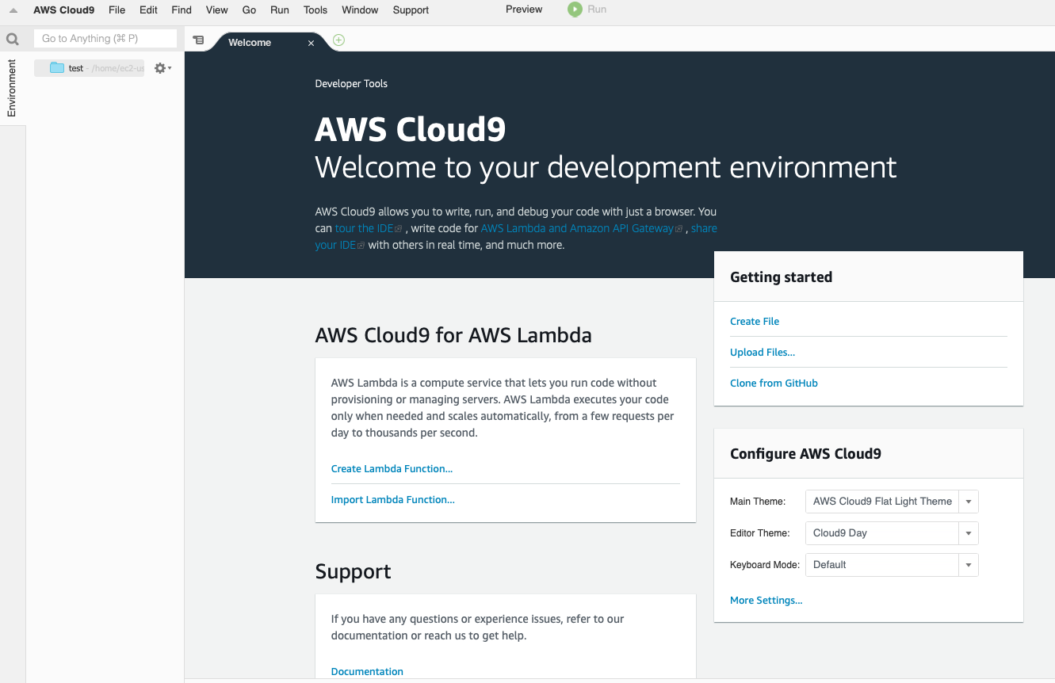Open the View menu
The image size is (1055, 683).
tap(216, 10)
